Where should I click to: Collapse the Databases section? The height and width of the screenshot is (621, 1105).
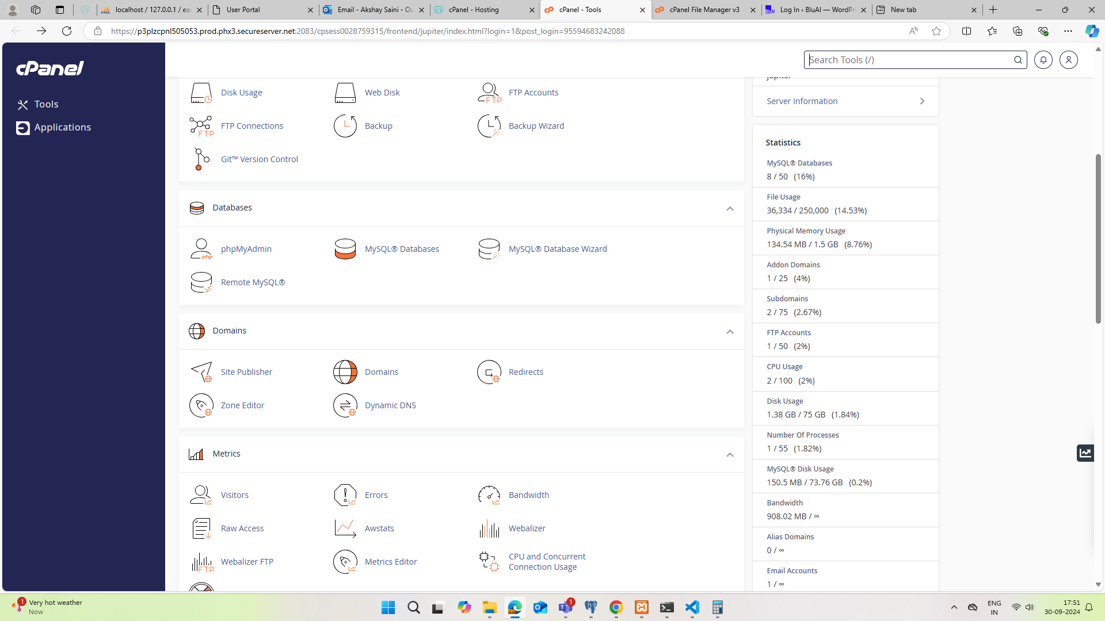coord(730,209)
